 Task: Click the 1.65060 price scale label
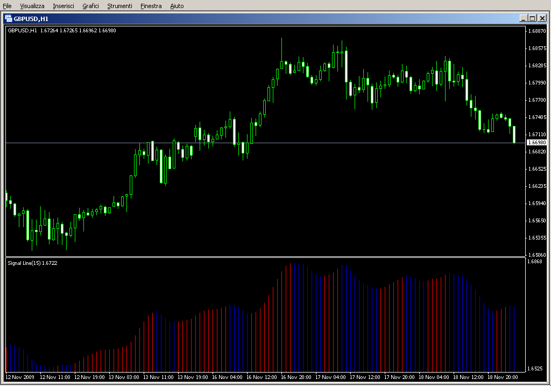[x=538, y=255]
